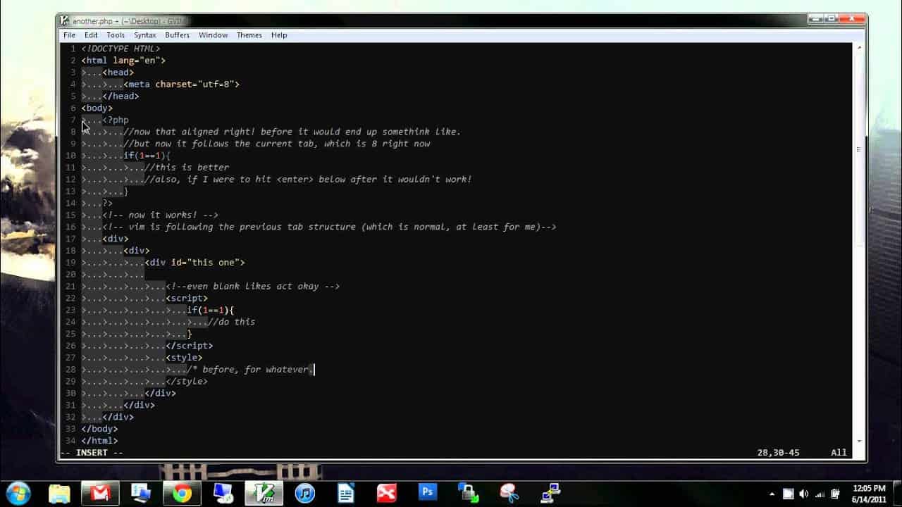Click the Help menu item

click(279, 35)
